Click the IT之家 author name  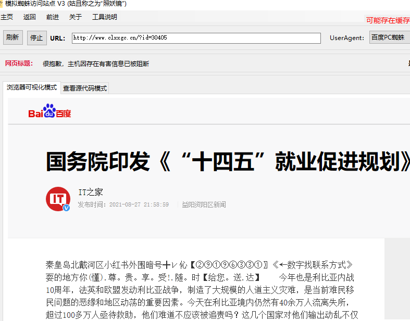click(x=91, y=192)
